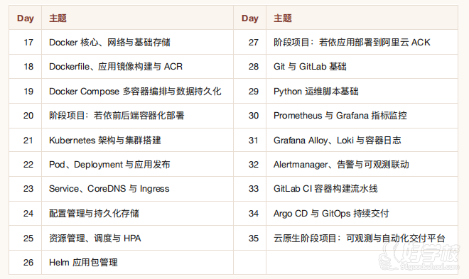Select the day number 27 cell
Viewport: 469px width, 279px height.
point(254,43)
